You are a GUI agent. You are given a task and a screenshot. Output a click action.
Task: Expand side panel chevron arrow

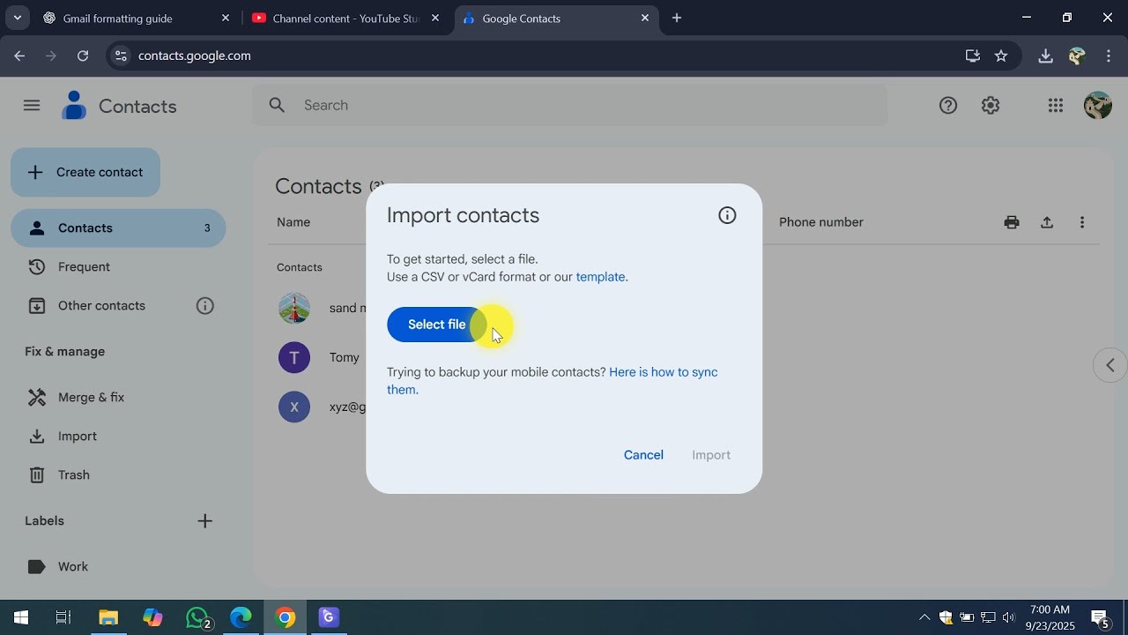[1110, 365]
